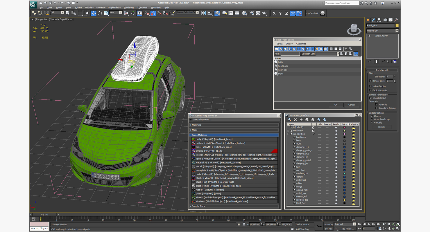Go to the Start of the timeline
Image resolution: width=430 pixels, height=232 pixels.
[x=360, y=224]
